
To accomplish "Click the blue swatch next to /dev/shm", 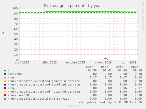I will coord(5,74).
